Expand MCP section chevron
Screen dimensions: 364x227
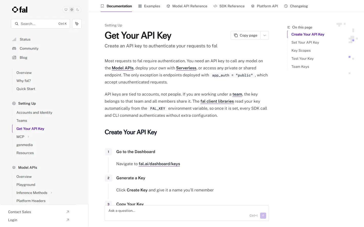point(28,137)
